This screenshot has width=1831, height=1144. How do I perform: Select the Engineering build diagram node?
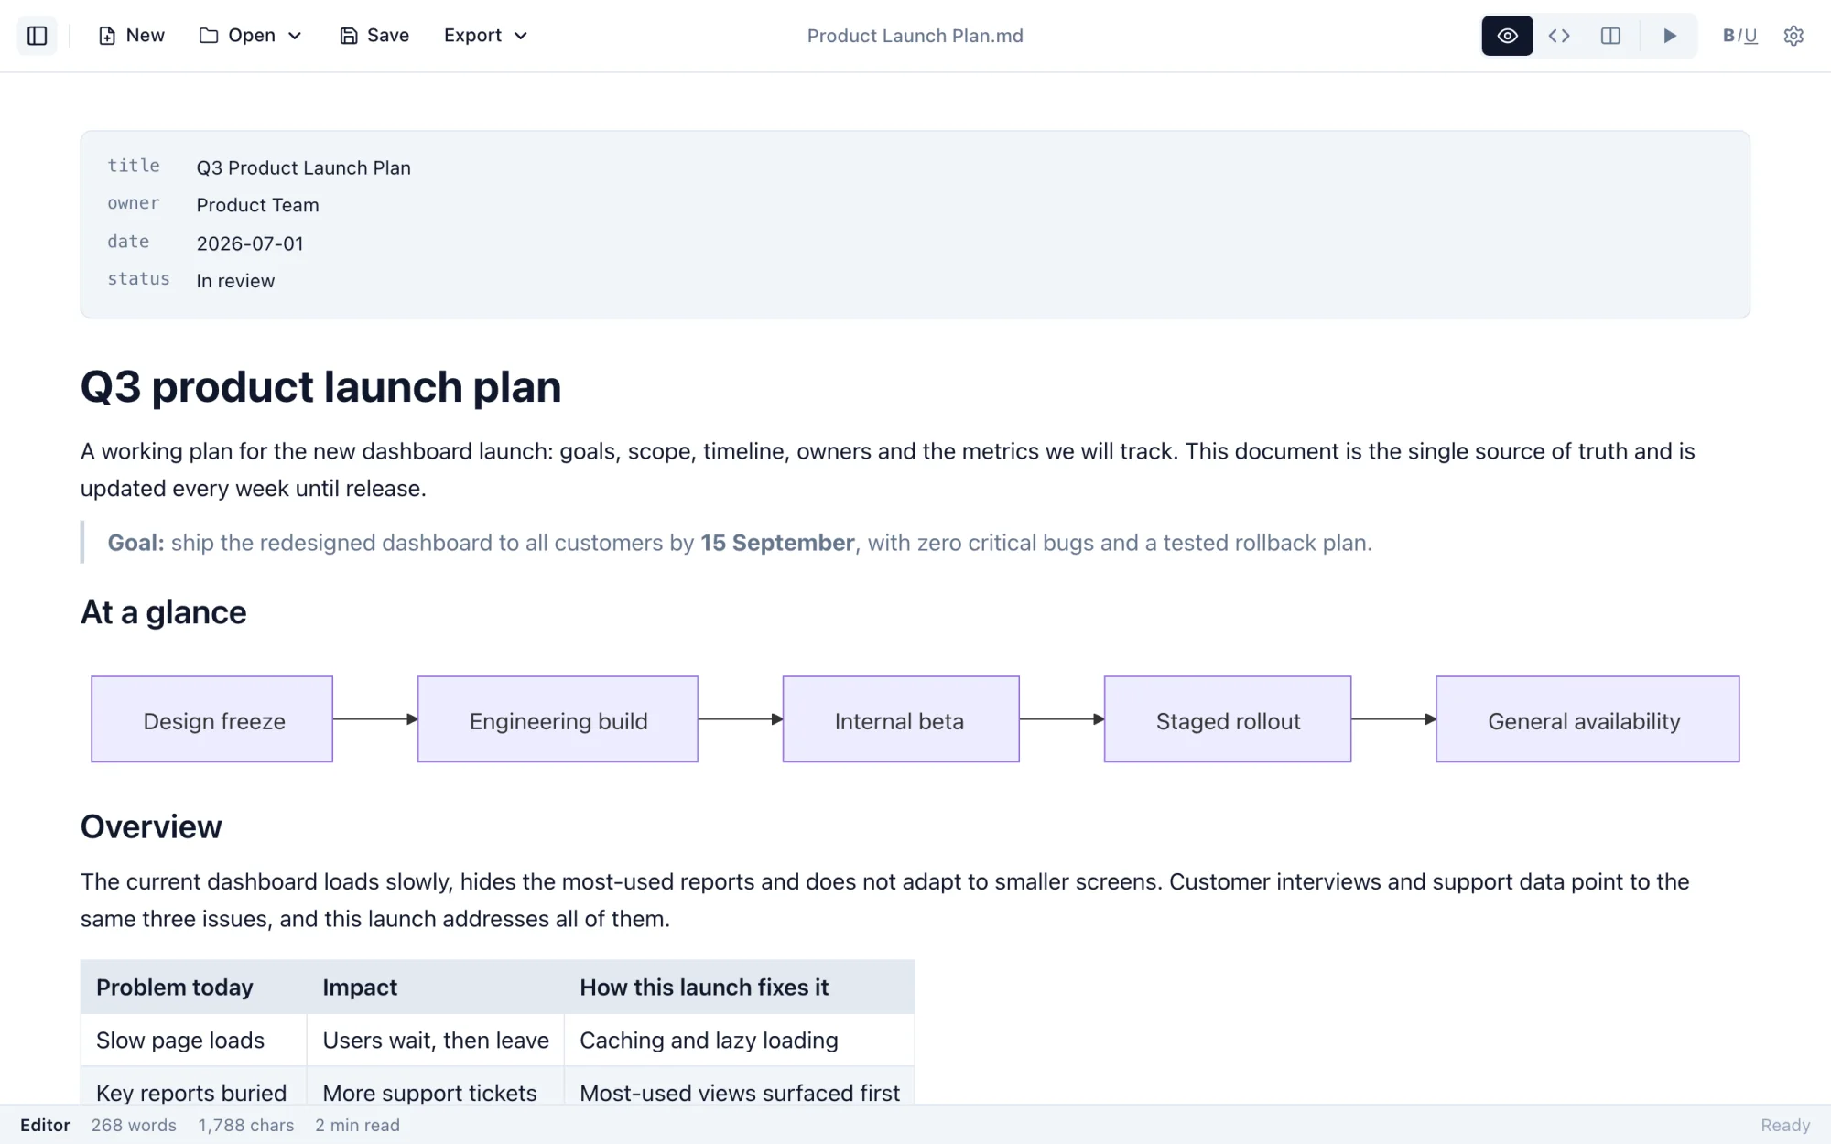[x=558, y=719]
